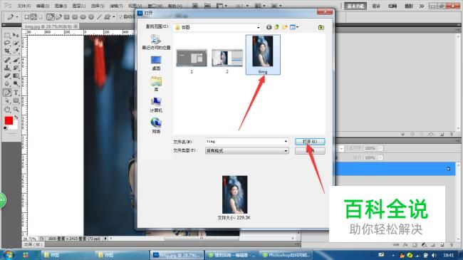Open the 选择(S) menu

click(98, 6)
